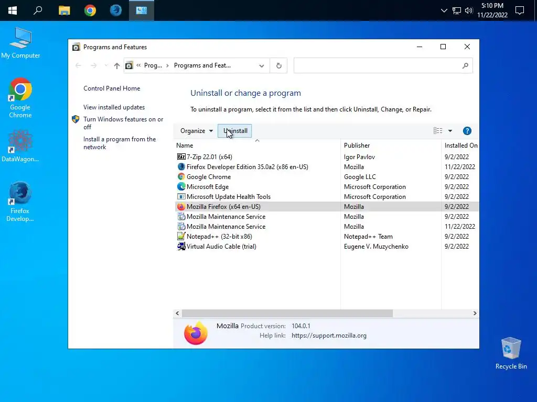
Task: Expand breadcrumb arrow after Prog...
Action: 167,65
